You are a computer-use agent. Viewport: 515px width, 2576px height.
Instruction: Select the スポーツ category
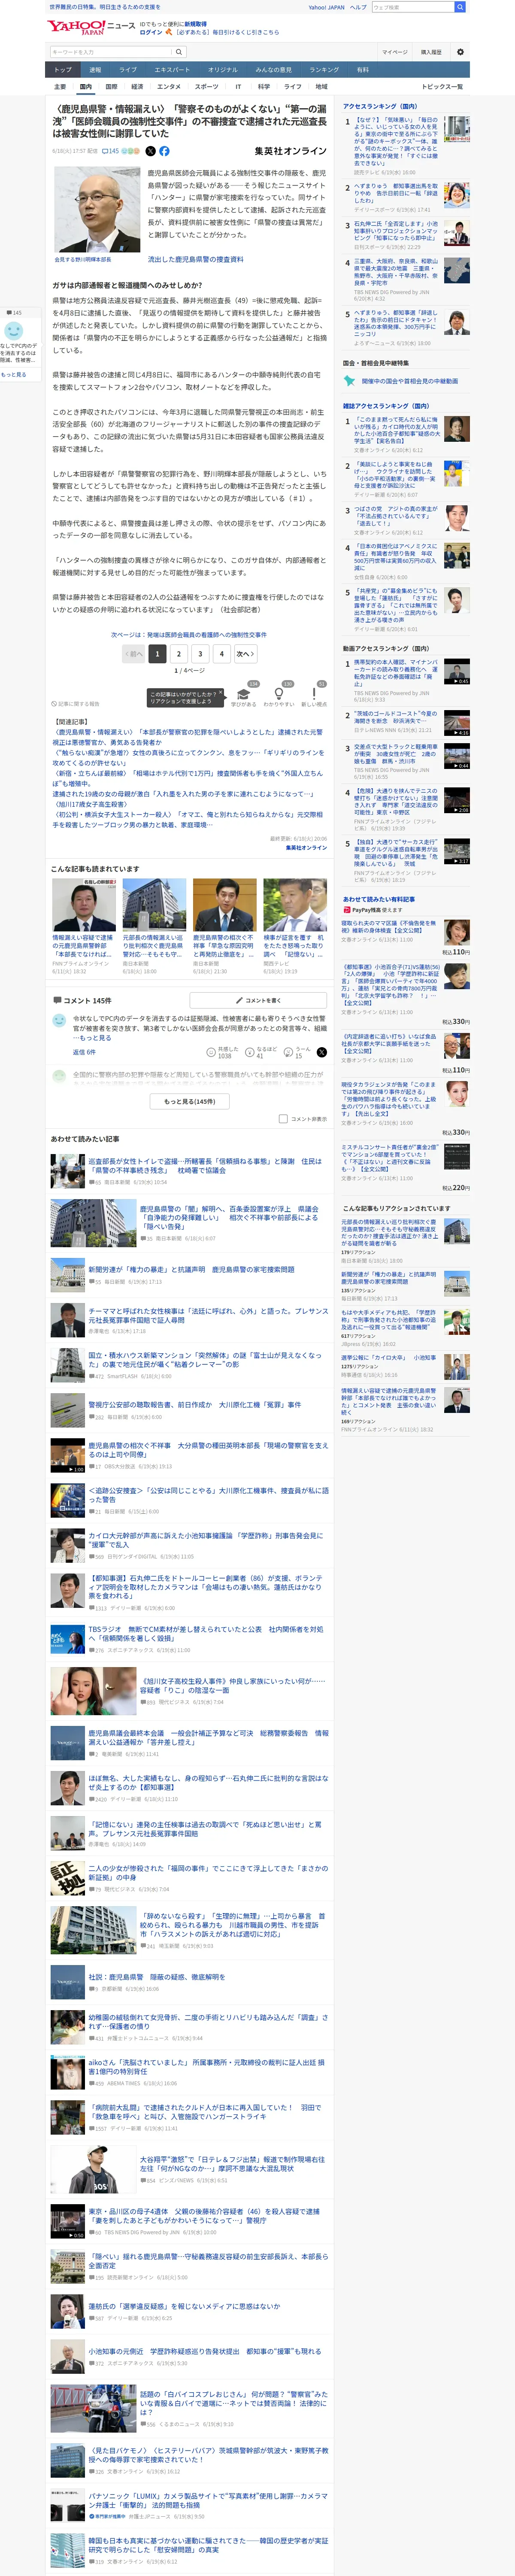pyautogui.click(x=206, y=87)
